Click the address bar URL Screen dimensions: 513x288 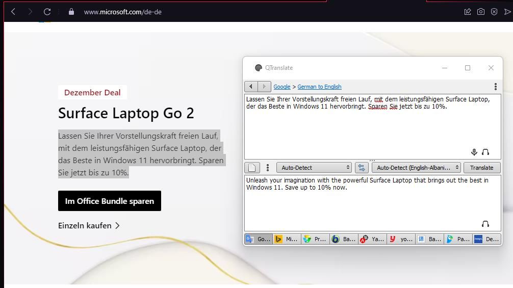(123, 12)
